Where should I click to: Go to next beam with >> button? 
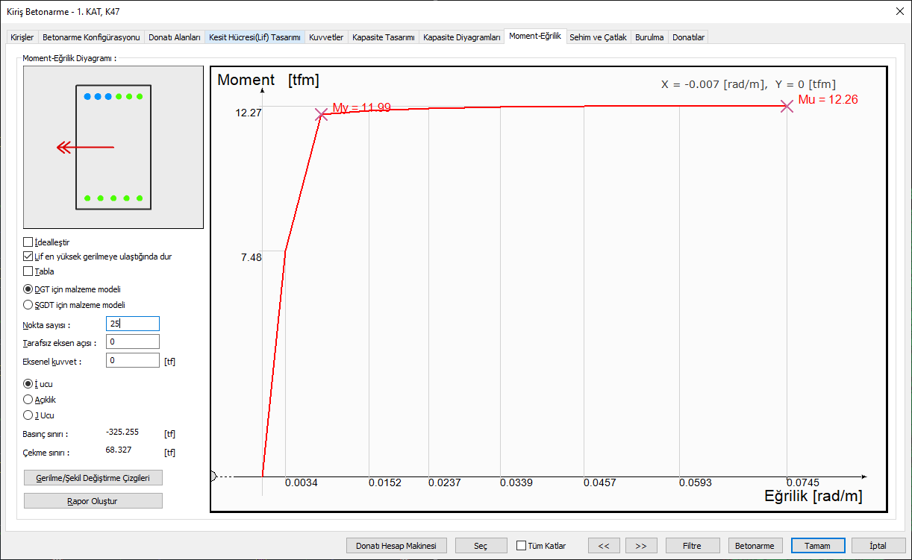click(x=640, y=546)
